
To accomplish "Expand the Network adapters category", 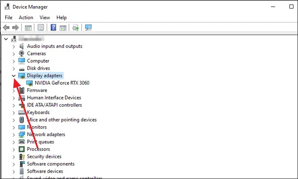I will [14, 134].
